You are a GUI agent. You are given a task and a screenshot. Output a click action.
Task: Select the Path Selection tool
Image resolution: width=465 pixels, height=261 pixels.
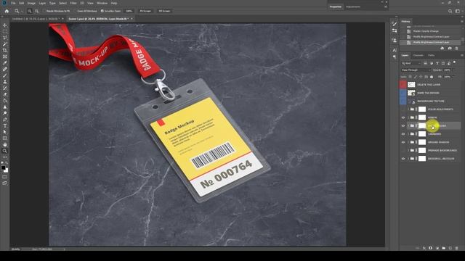tap(5, 132)
